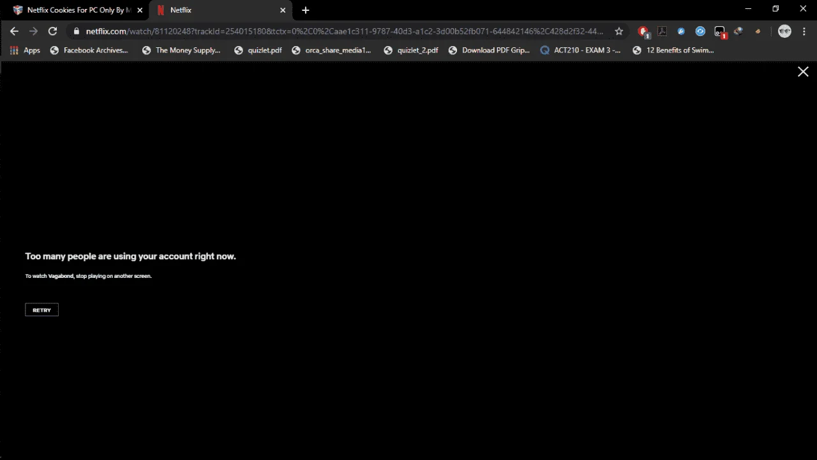Image resolution: width=817 pixels, height=460 pixels.
Task: Open the 12 Benefits of Swim bookmark
Action: [x=673, y=50]
